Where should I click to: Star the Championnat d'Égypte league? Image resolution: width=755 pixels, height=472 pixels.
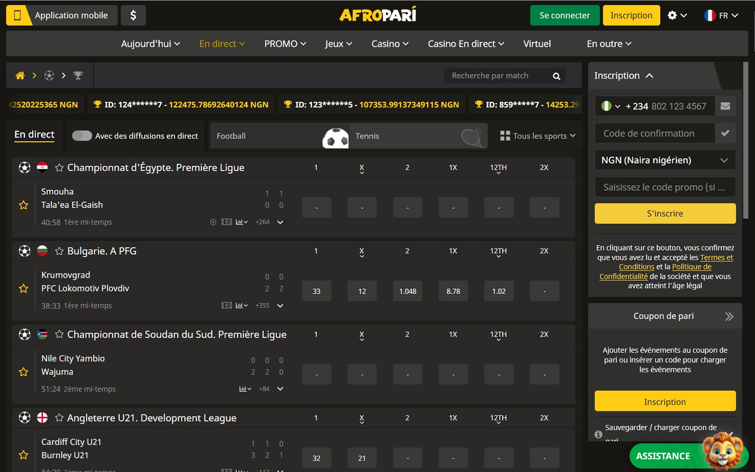click(x=59, y=168)
